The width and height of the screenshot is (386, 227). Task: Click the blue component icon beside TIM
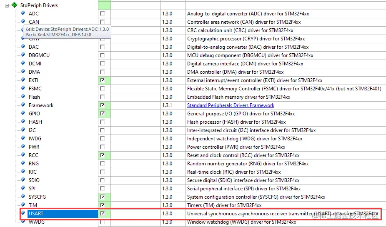pyautogui.click(x=23, y=205)
